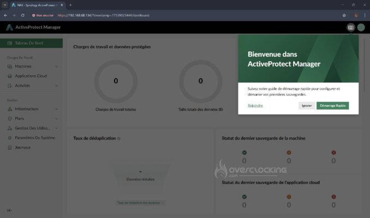This screenshot has width=370, height=218.
Task: Bookmark this page with the star icon
Action: [344, 15]
